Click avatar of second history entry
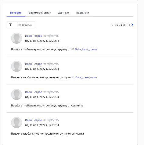 [x=16, y=66]
